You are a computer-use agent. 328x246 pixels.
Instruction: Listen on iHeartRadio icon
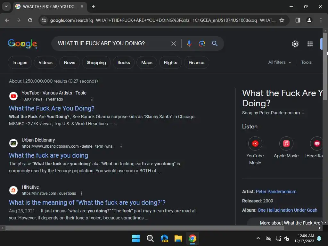[x=316, y=143]
